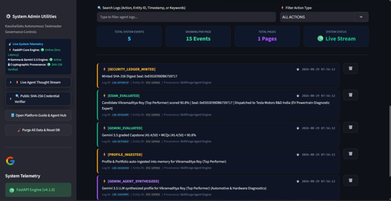Viewport: 391px width, 201px height.
Task: Click the lightning icon beside EXAM_EVALUATED
Action: [104, 95]
